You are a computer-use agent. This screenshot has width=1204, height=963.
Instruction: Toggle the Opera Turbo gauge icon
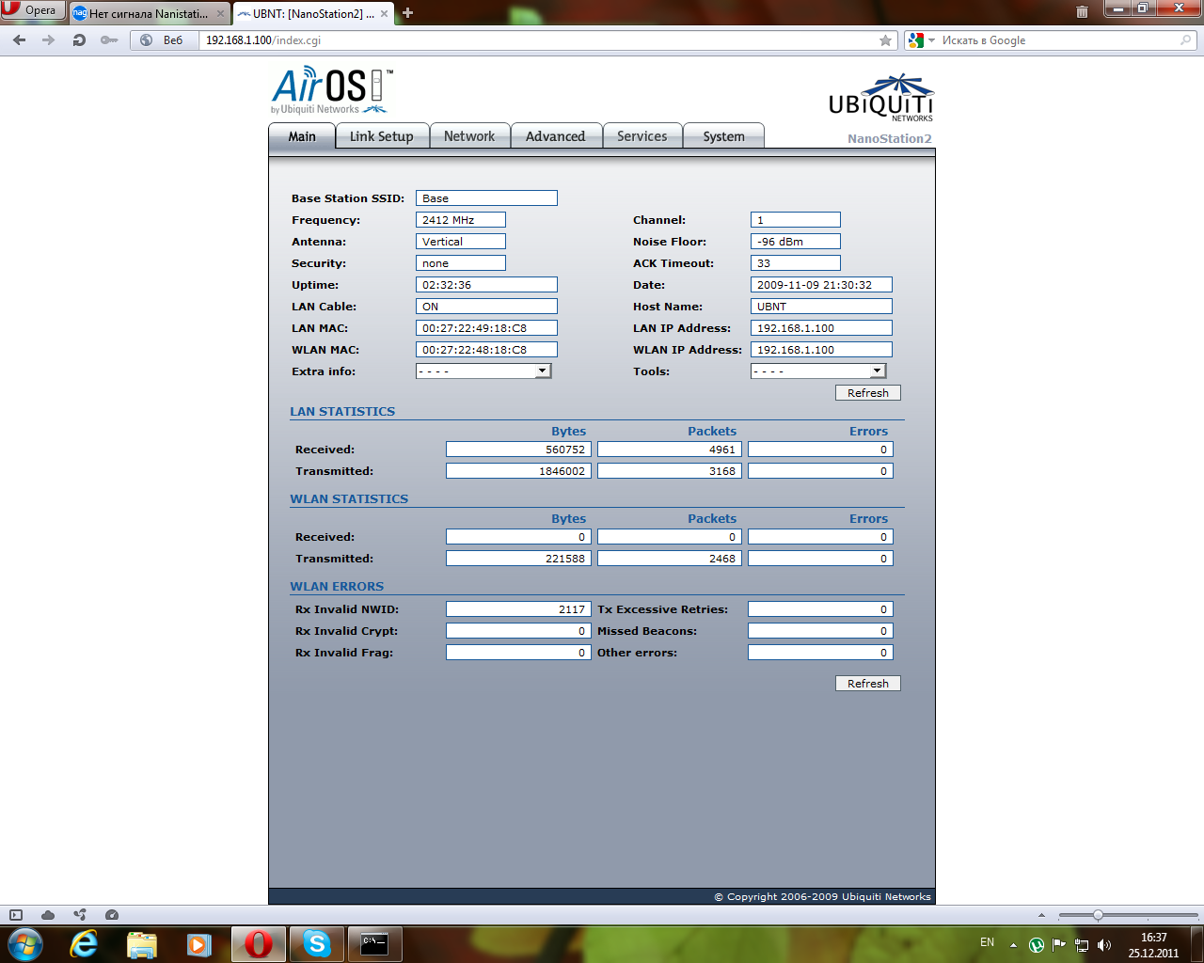[x=112, y=915]
